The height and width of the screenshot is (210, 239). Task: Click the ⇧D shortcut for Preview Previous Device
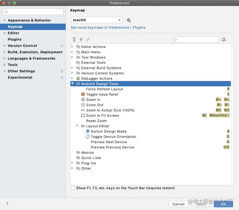[226, 147]
